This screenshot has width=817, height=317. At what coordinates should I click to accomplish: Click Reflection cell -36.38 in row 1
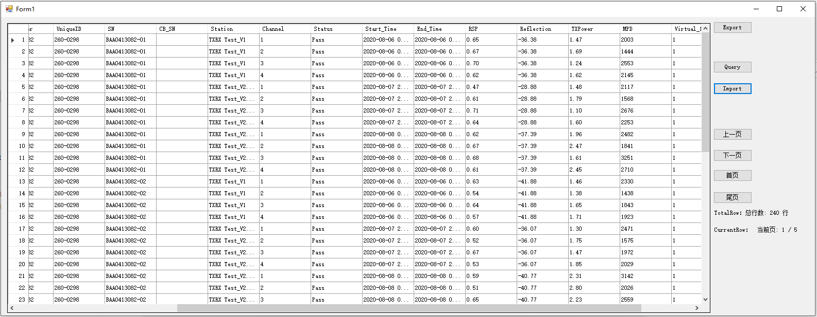543,40
